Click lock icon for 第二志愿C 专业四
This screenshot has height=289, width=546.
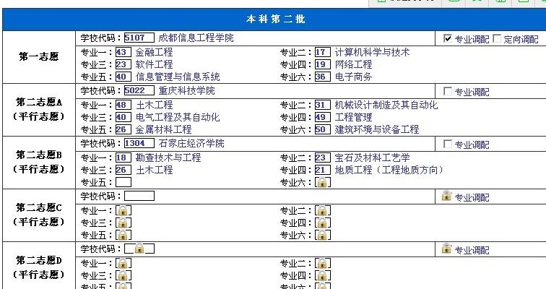(x=323, y=223)
